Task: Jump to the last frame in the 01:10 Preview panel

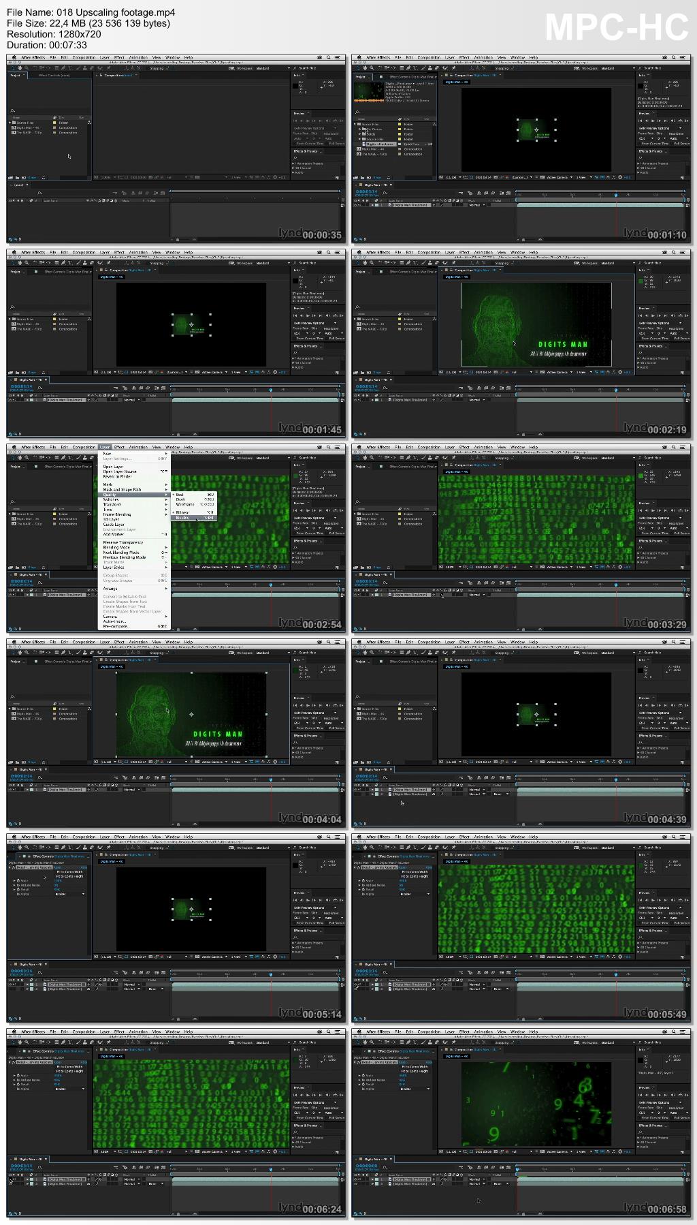Action: point(666,121)
